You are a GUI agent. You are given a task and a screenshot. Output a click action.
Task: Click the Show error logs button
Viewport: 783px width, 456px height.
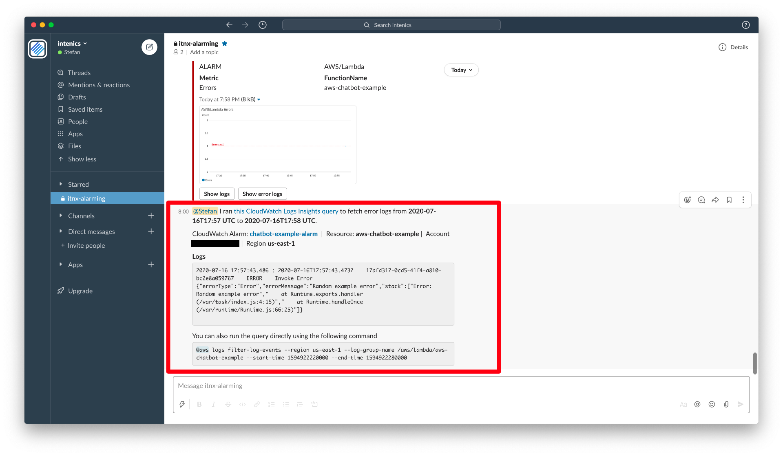pos(262,194)
